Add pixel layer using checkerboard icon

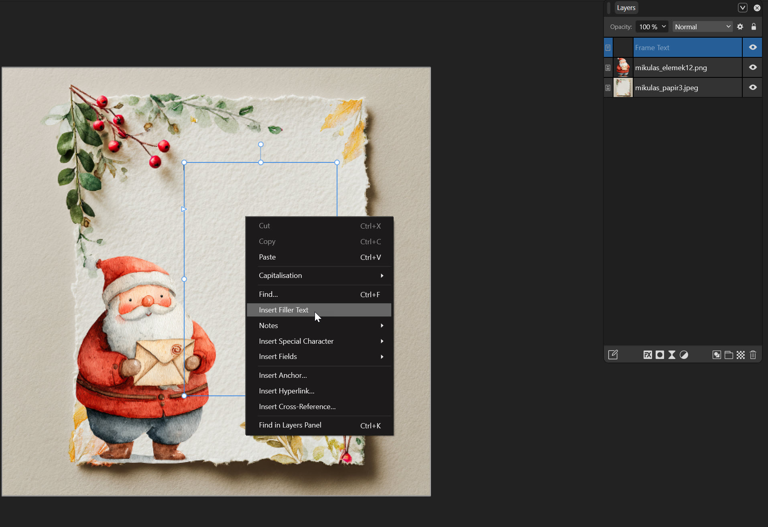pos(741,355)
